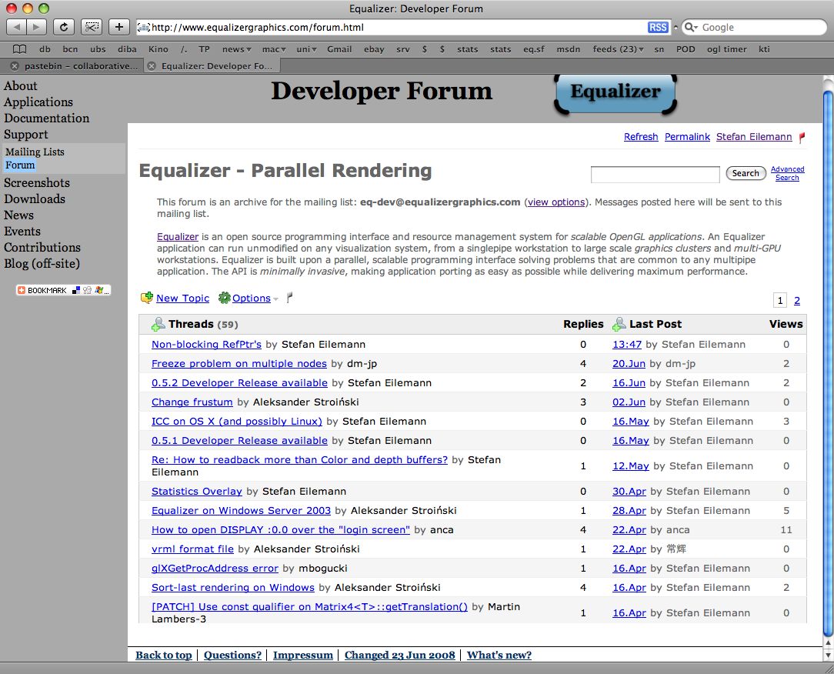
Task: Click the page's vertical scrollbar
Action: click(x=828, y=346)
